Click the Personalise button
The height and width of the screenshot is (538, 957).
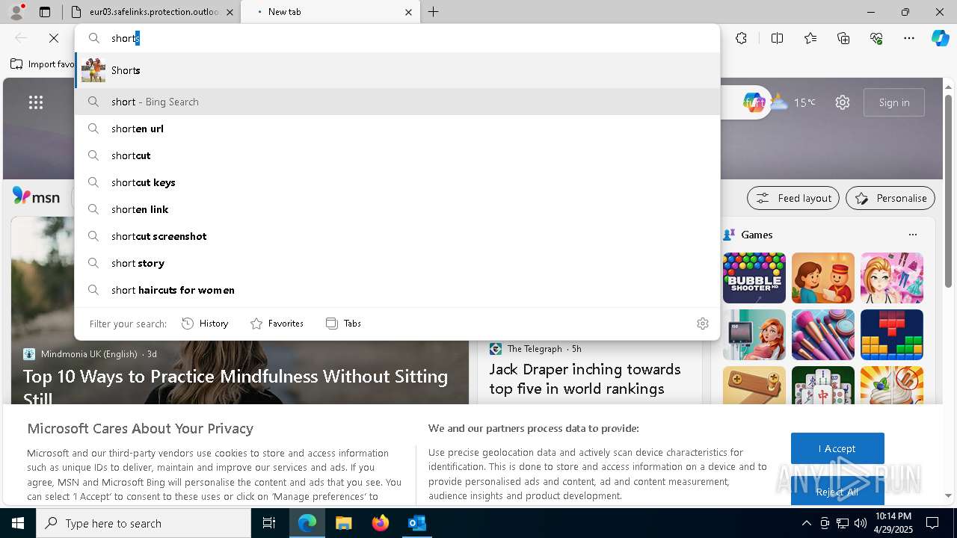[x=890, y=198]
